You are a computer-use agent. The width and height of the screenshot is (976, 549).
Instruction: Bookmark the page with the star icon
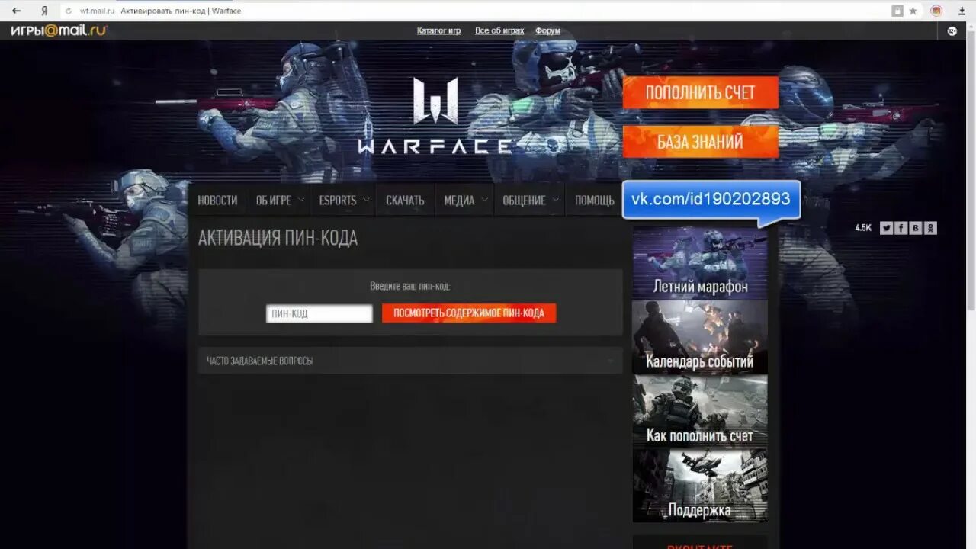(913, 11)
